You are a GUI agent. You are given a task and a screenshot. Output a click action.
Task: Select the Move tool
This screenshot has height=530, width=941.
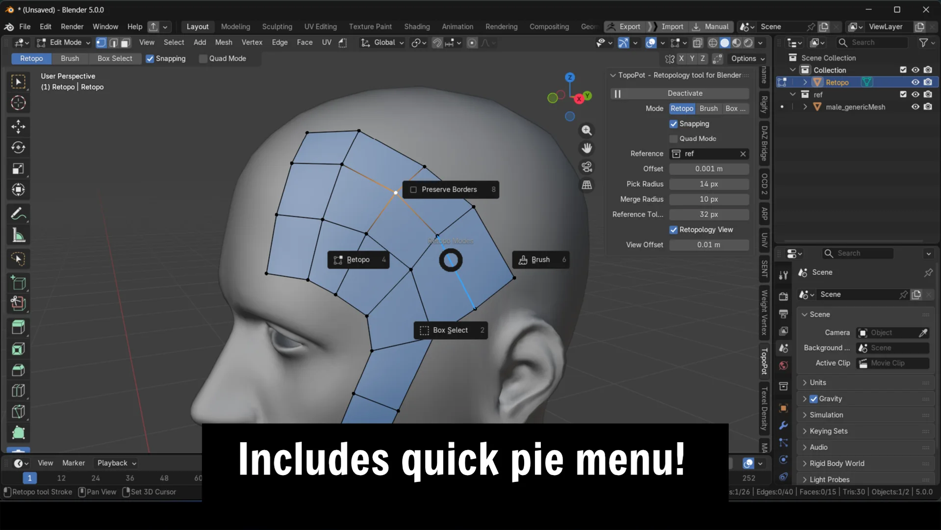click(x=18, y=127)
